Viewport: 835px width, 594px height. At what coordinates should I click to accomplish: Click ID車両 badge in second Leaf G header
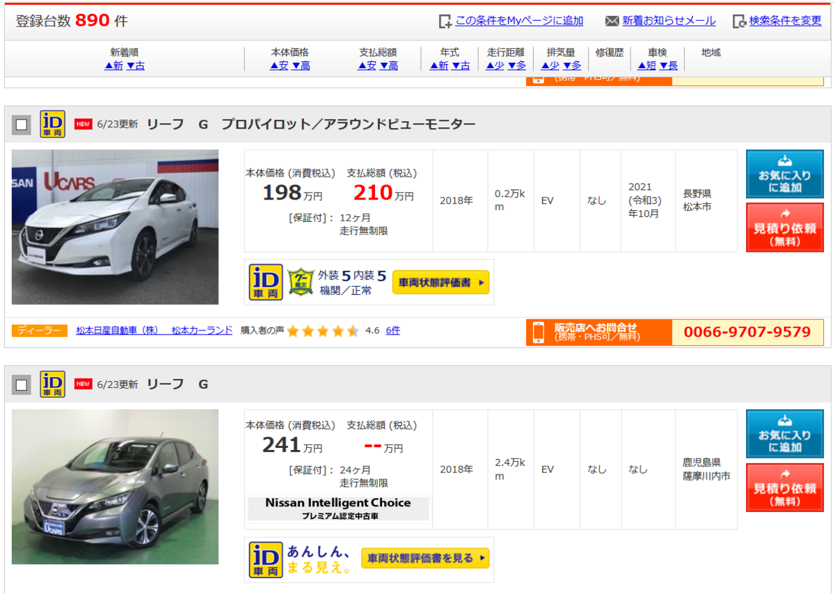pos(52,384)
